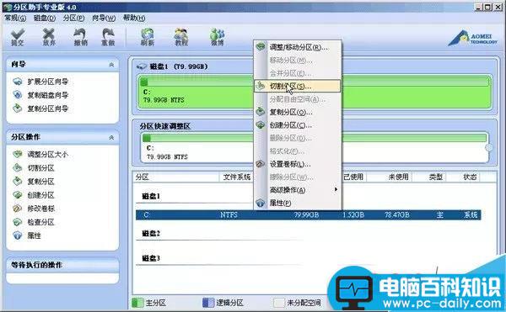The height and width of the screenshot is (312, 506).
Task: Click the 分区 column header
Action: [x=176, y=177]
